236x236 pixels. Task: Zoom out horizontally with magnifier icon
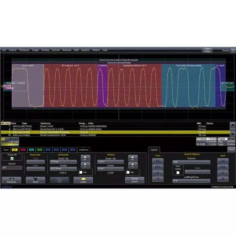click(85, 158)
